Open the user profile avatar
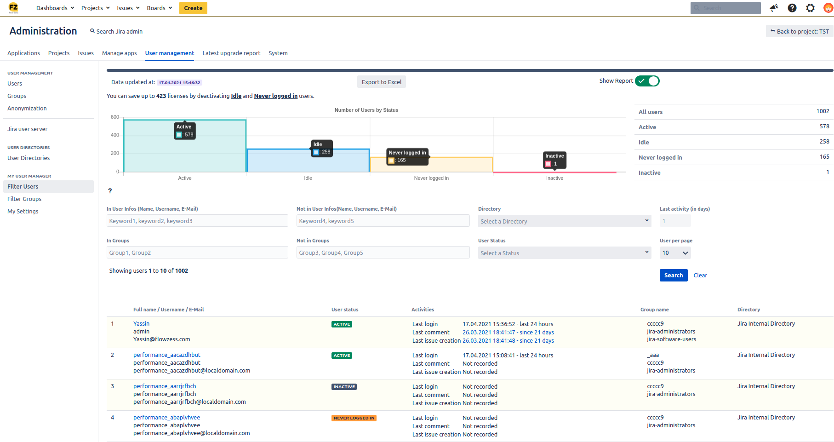Screen dimensions: 834x442 pos(828,8)
